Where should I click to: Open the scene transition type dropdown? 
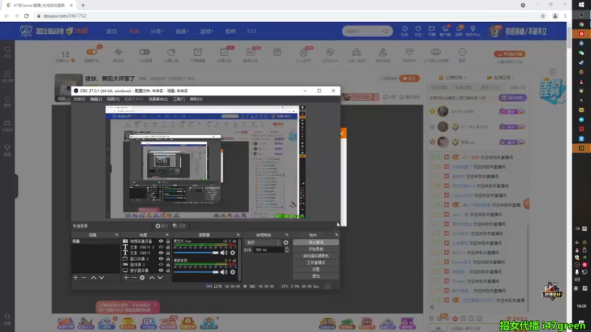(x=263, y=243)
